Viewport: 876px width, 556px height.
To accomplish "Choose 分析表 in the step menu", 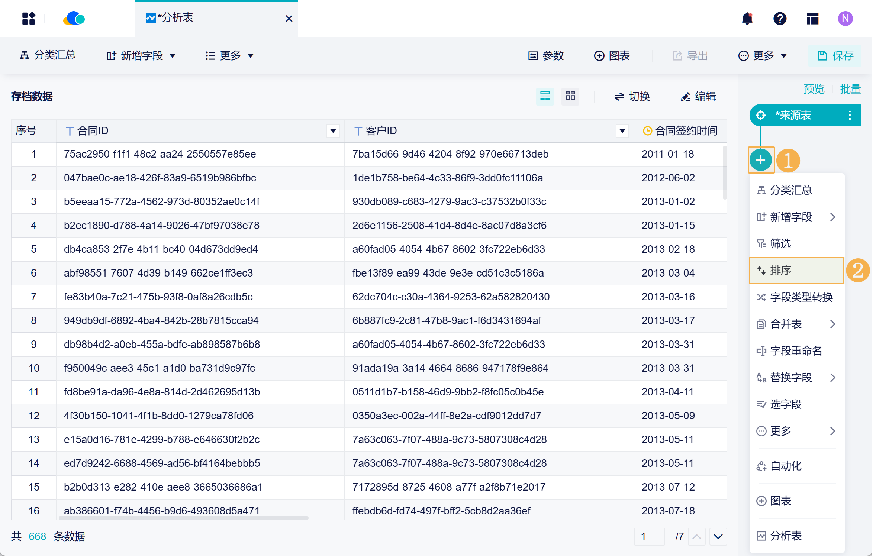I will coord(797,536).
